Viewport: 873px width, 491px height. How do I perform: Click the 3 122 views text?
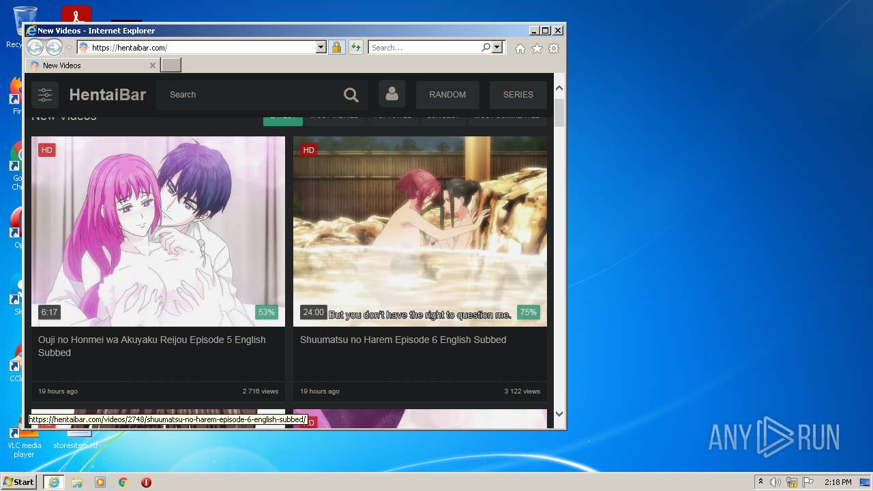(522, 391)
